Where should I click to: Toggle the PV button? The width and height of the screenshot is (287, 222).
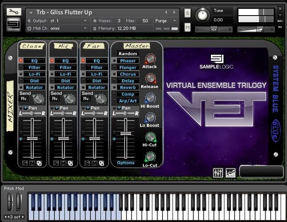[280, 27]
